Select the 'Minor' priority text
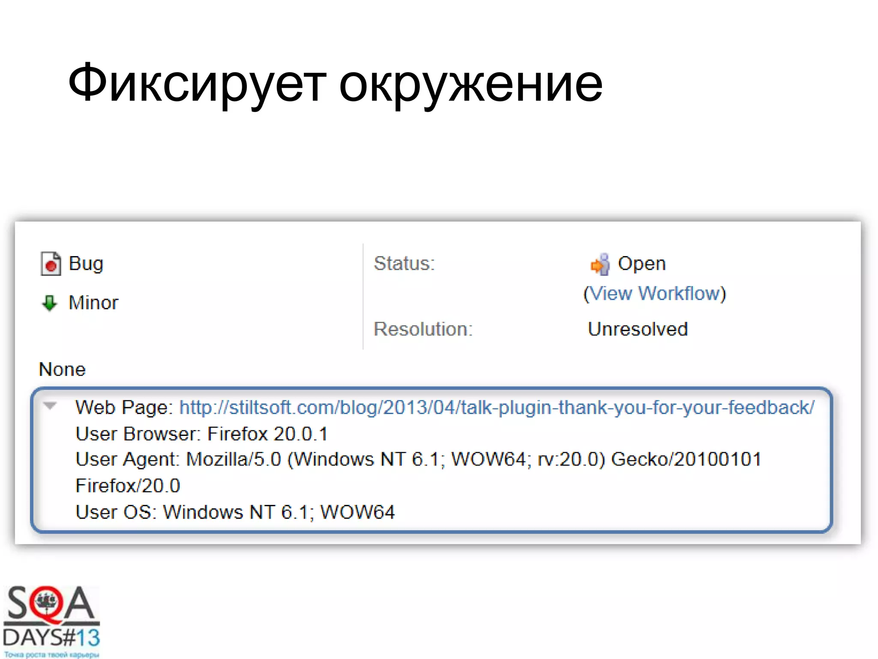This screenshot has width=878, height=659. pyautogui.click(x=93, y=303)
